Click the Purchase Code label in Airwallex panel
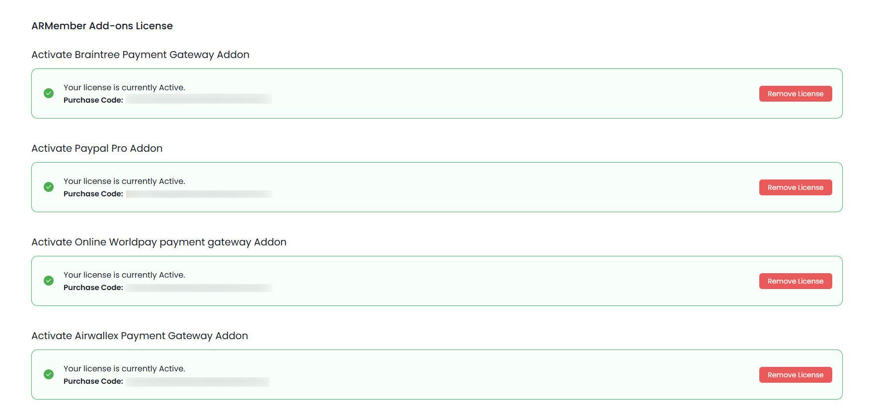The height and width of the screenshot is (413, 871). point(93,381)
